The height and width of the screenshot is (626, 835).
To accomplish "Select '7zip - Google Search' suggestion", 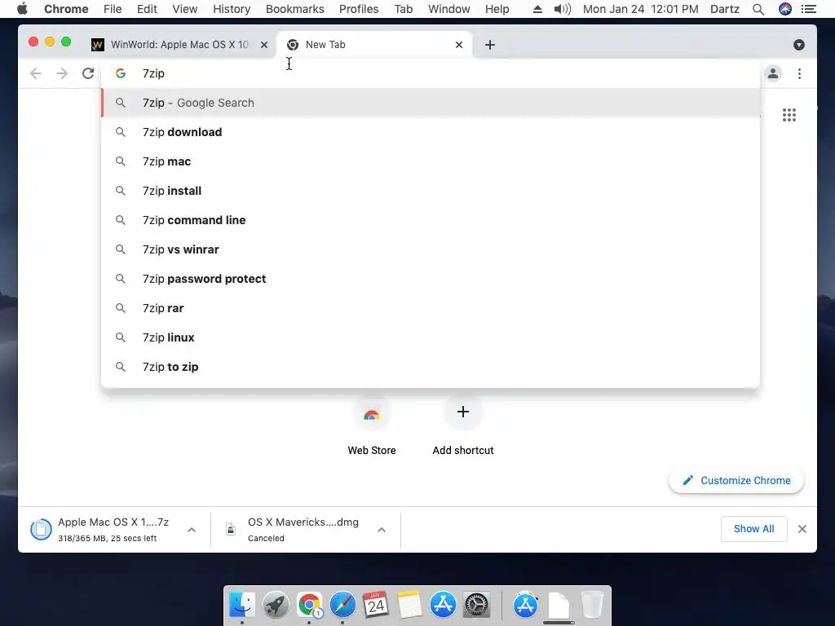I will 431,103.
